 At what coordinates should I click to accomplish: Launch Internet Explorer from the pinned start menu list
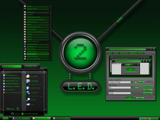[x=12, y=78]
